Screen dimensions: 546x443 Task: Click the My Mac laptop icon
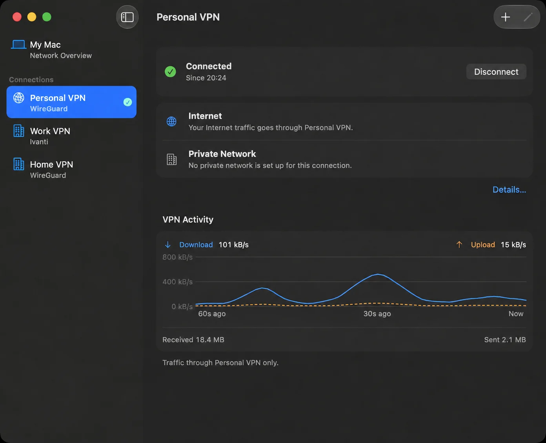[18, 45]
